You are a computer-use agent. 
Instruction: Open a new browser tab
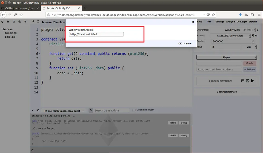point(85,8)
